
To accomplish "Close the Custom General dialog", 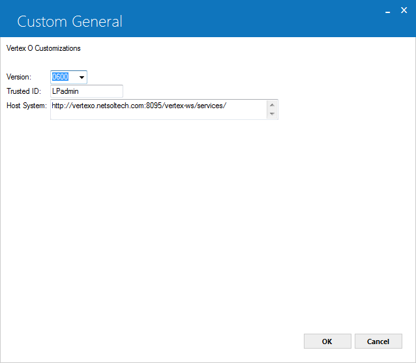I will (404, 10).
